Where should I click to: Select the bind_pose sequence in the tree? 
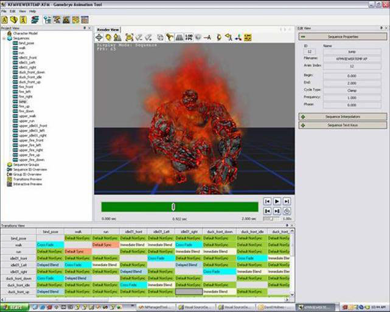[x=26, y=43]
